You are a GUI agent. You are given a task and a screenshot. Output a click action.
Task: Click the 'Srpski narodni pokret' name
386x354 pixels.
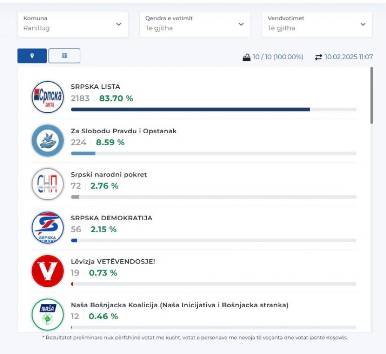(109, 175)
